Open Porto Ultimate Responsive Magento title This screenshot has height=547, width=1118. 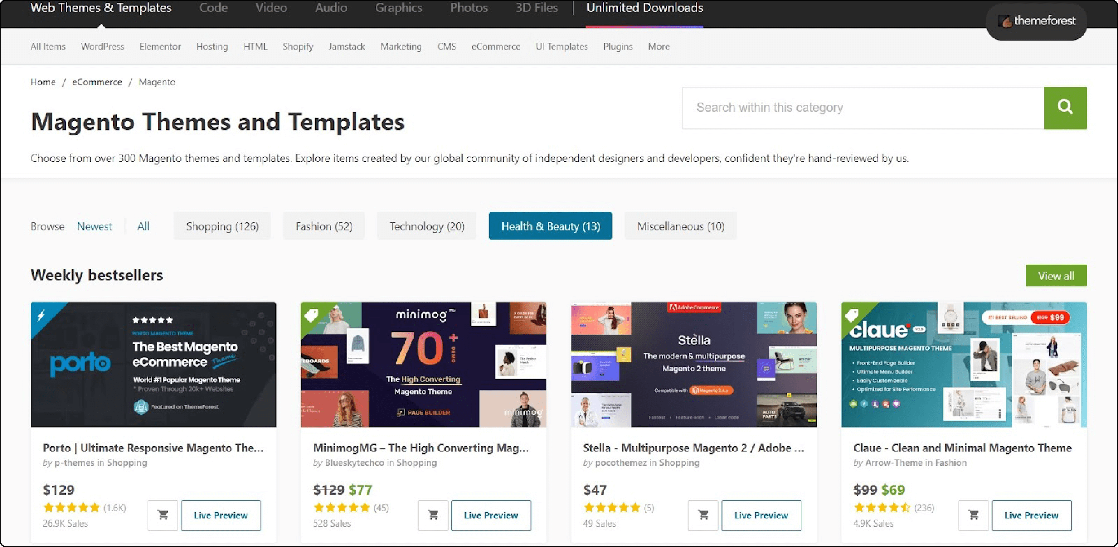click(x=153, y=448)
